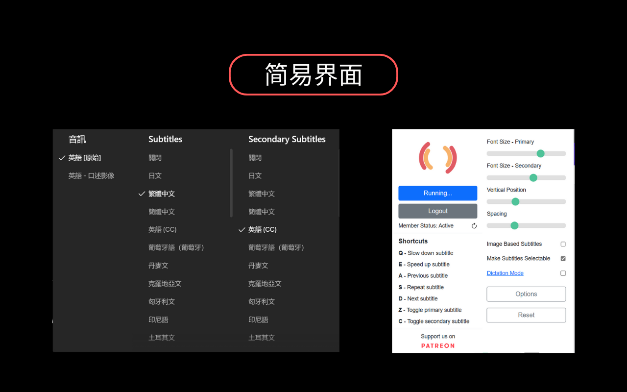Click 'Z - Toggle primary subtitle' text
Screen dimensions: 627x392
click(430, 310)
